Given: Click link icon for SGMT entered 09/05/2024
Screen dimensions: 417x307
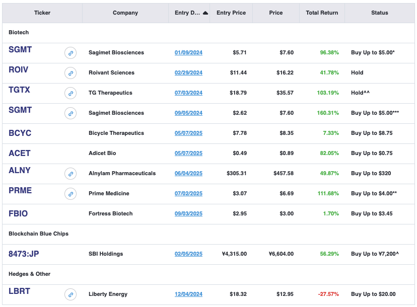Looking at the screenshot, I should (x=71, y=113).
